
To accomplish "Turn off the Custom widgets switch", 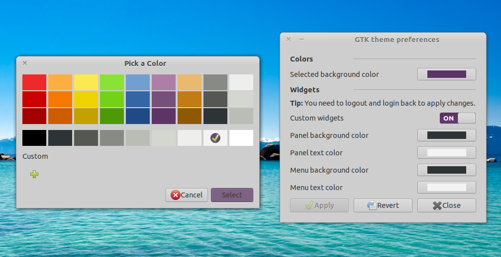I will tap(457, 118).
